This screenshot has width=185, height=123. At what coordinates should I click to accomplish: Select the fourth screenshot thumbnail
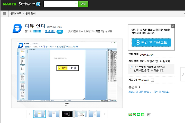(81, 114)
